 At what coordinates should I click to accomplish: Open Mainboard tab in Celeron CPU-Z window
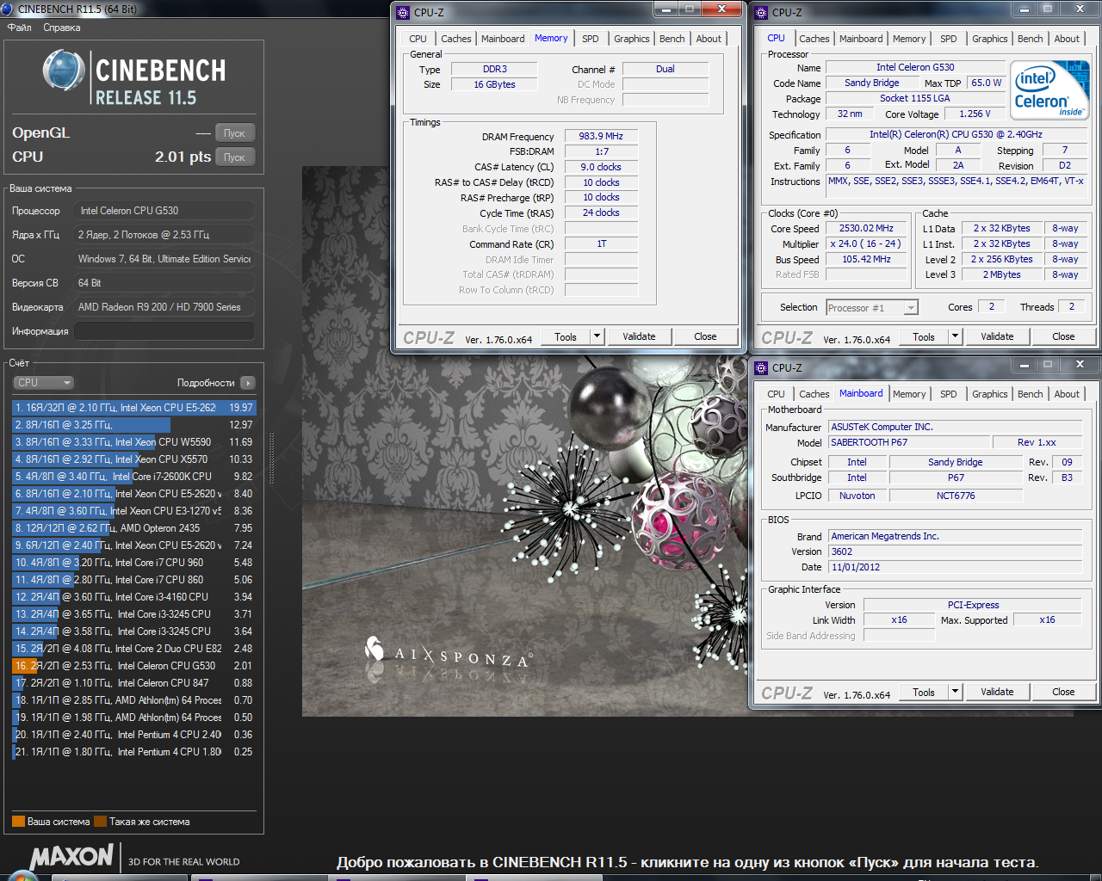tap(861, 39)
